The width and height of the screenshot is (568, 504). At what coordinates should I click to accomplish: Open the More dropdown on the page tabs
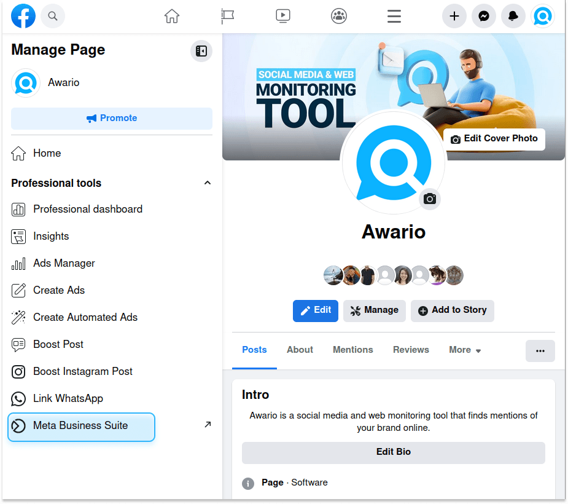(x=464, y=350)
